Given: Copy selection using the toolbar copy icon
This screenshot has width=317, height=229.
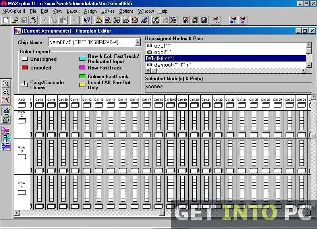Looking at the screenshot, I should point(54,20).
